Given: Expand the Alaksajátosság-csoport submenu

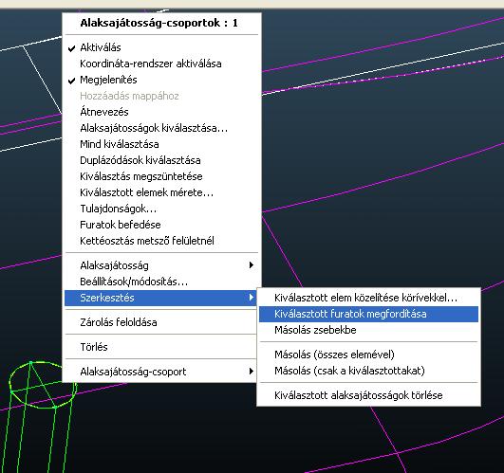Looking at the screenshot, I should tap(160, 372).
